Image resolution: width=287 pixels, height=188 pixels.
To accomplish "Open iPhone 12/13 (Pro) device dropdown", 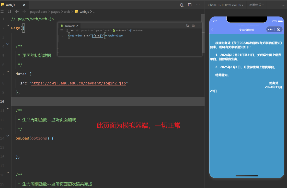I will pyautogui.click(x=225, y=5).
